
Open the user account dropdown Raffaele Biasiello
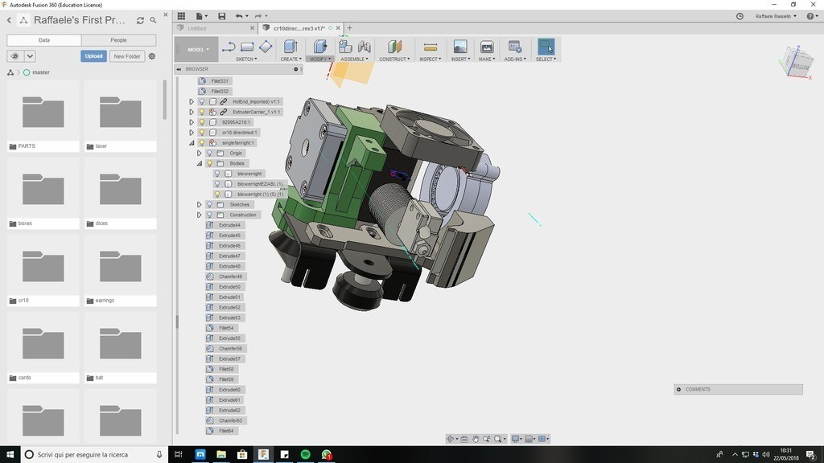pos(777,16)
